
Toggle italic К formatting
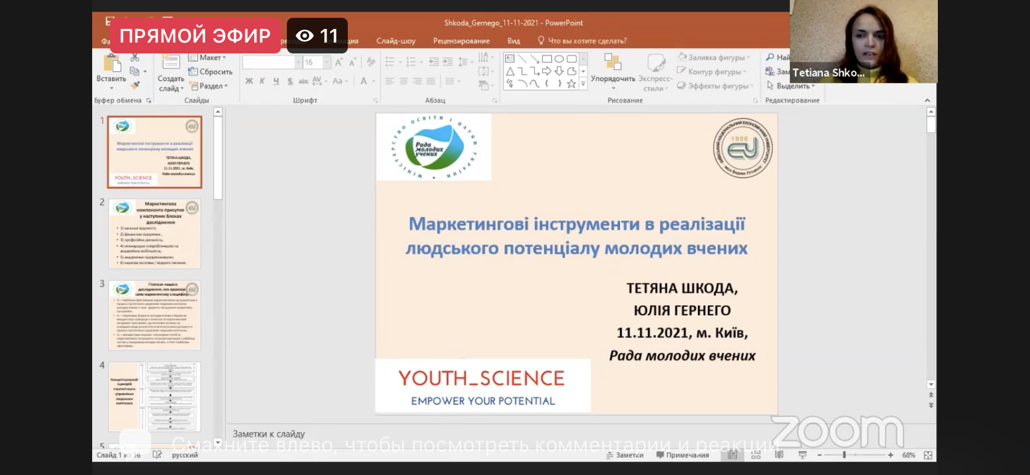(x=262, y=81)
